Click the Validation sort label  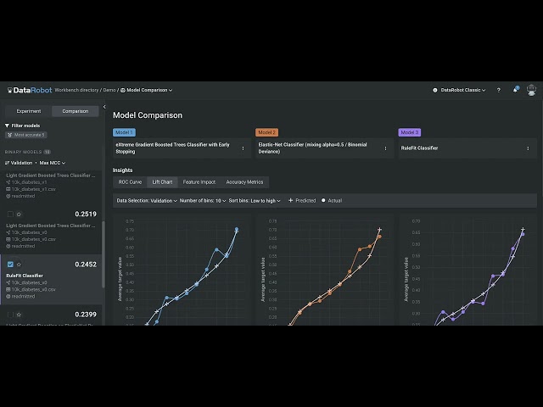coord(21,163)
